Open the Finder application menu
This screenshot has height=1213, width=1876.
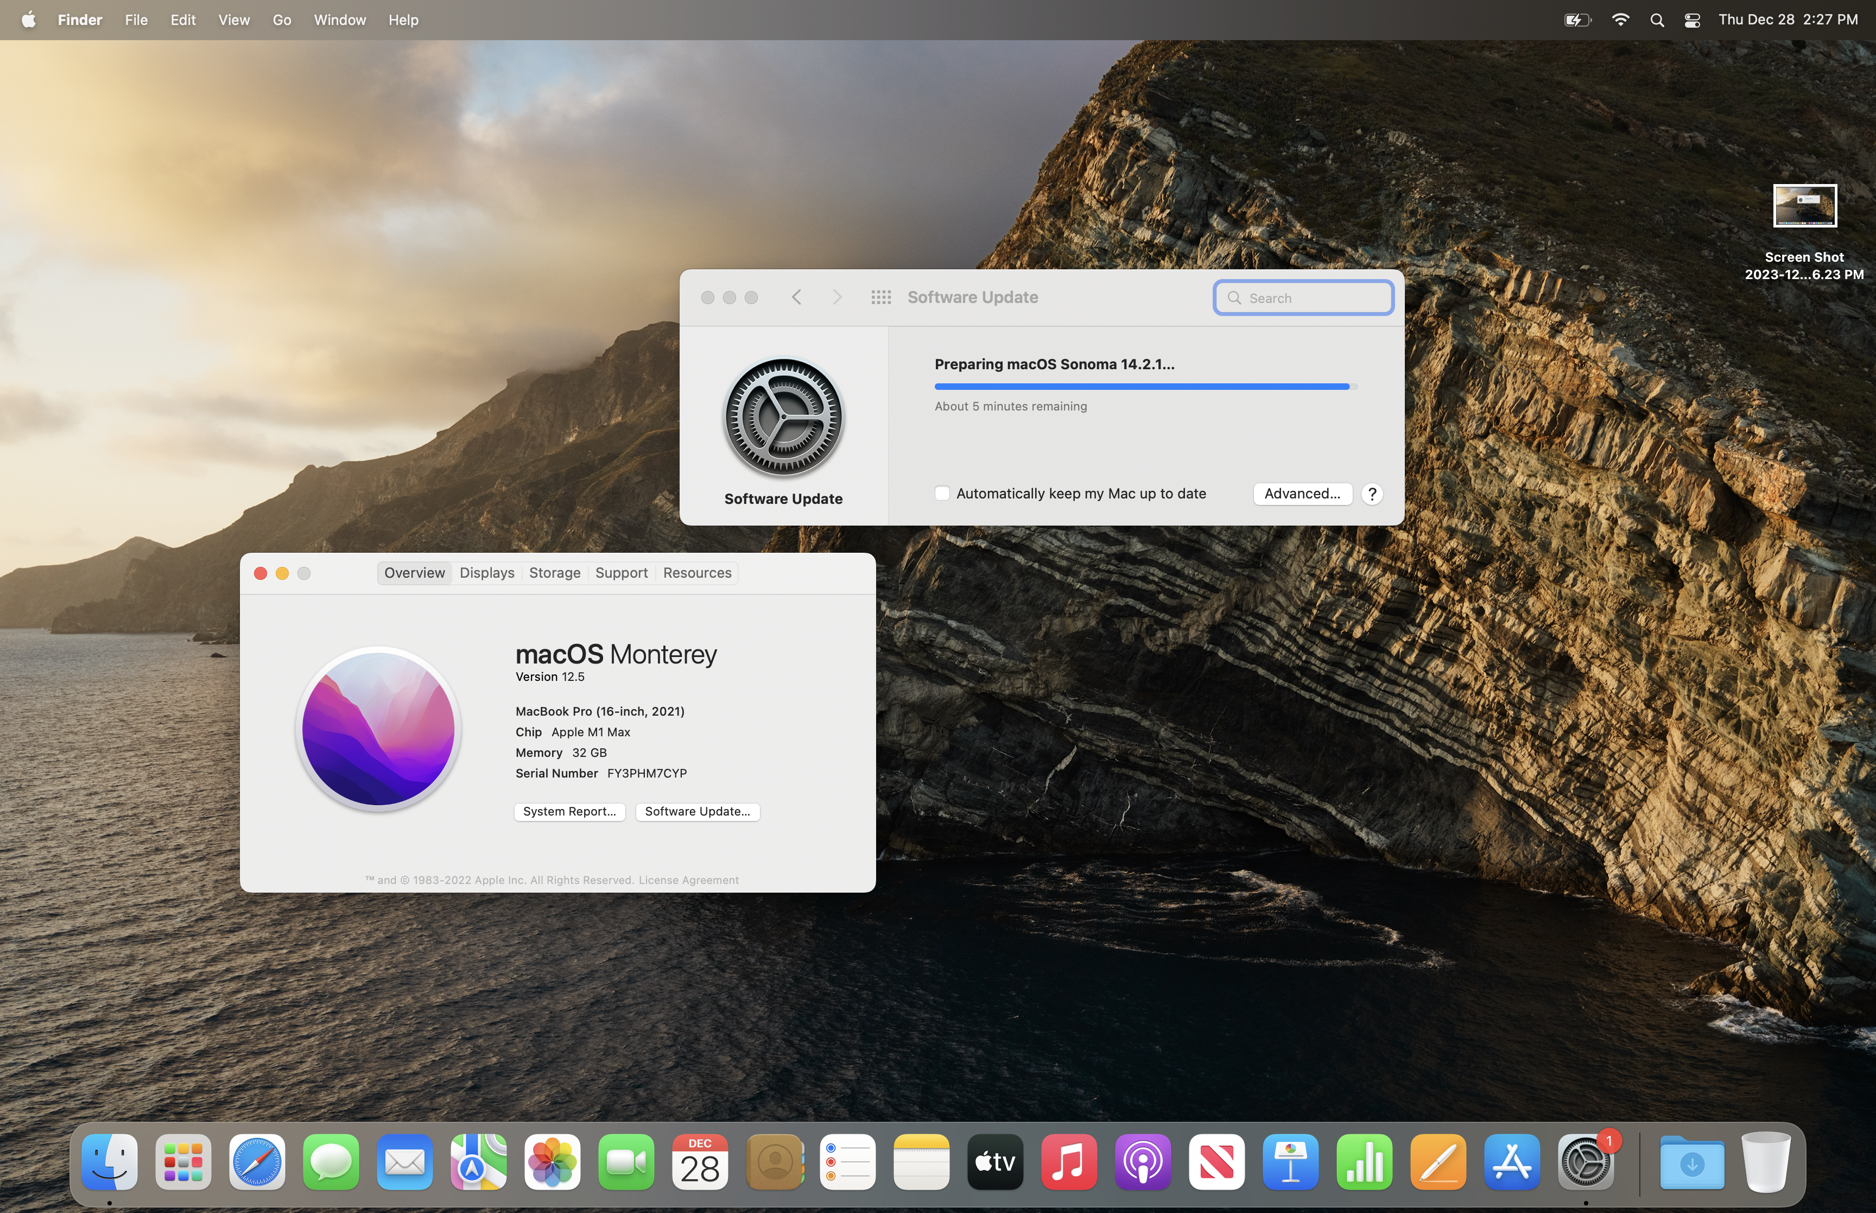pos(79,20)
